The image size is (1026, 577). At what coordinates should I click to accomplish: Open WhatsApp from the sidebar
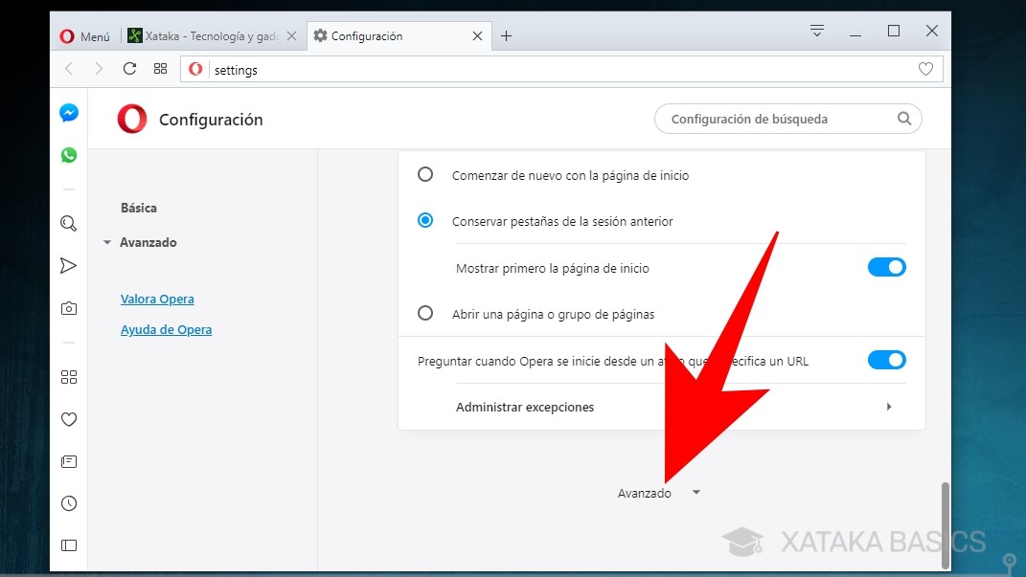click(x=68, y=154)
